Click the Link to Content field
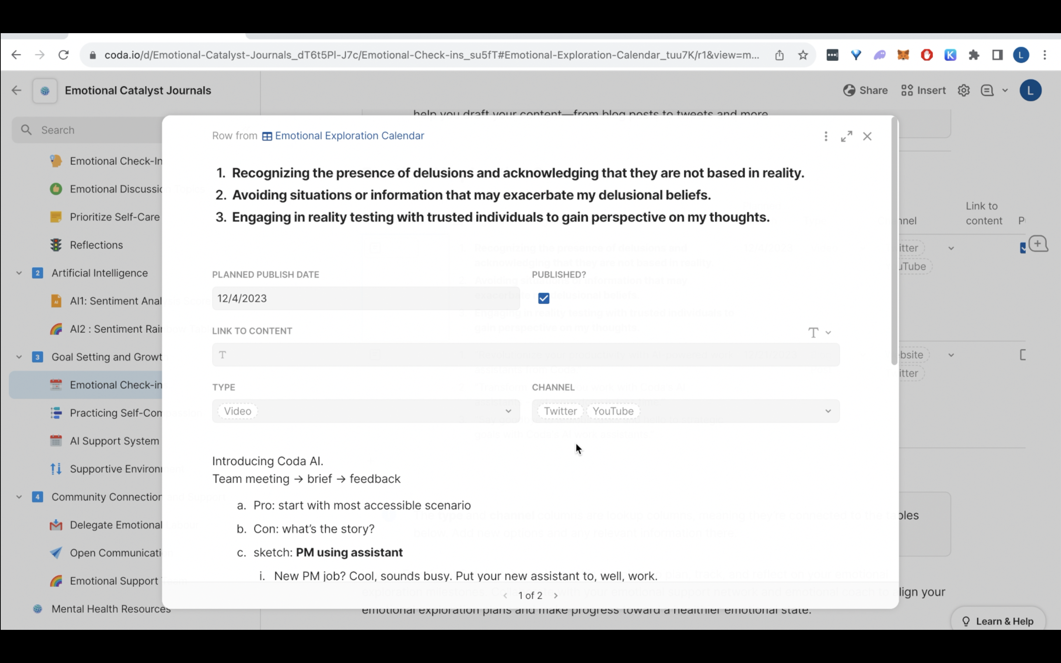The height and width of the screenshot is (663, 1061). (525, 355)
